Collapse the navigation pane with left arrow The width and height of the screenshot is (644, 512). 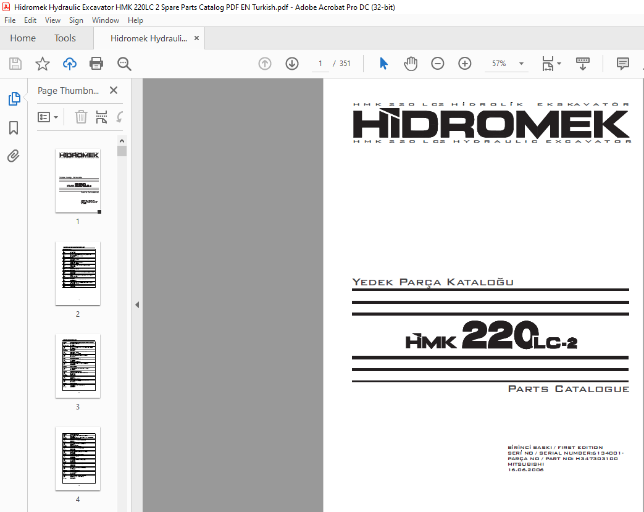(137, 305)
